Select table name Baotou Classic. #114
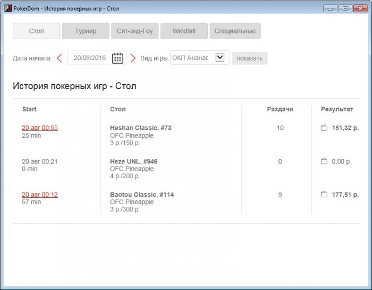 click(x=142, y=195)
